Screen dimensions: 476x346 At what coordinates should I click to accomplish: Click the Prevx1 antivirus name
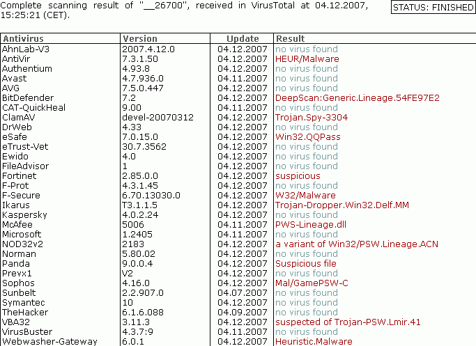(x=17, y=273)
